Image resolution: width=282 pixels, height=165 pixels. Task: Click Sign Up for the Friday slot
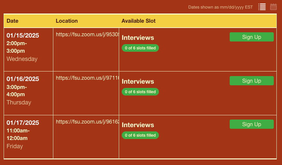[251, 124]
